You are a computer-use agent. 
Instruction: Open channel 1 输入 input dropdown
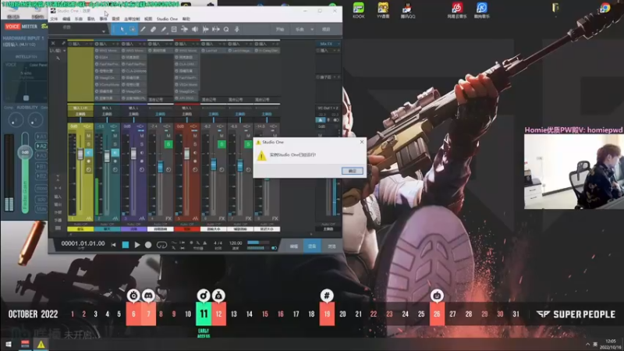click(80, 108)
